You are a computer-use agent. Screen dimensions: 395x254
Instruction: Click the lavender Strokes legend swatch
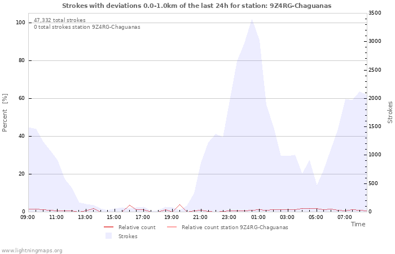(x=109, y=236)
